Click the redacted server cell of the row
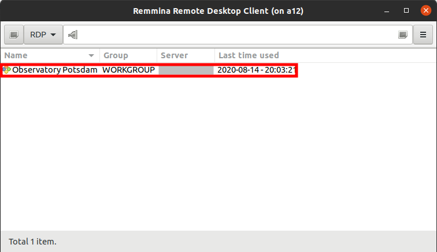This screenshot has height=252, width=437. (186, 70)
